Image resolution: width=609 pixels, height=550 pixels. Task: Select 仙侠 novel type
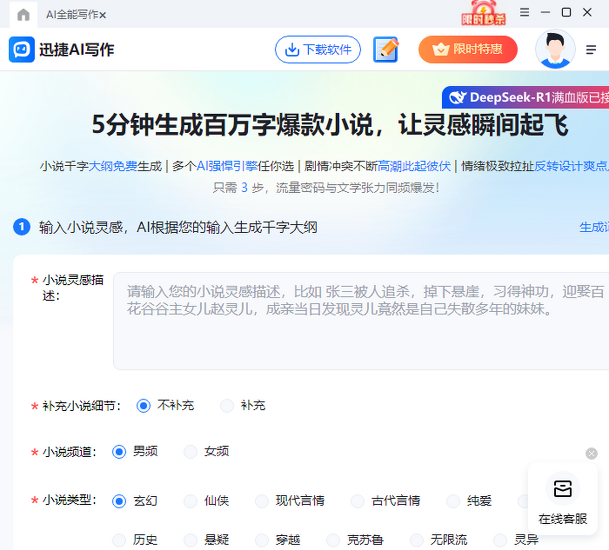point(191,501)
